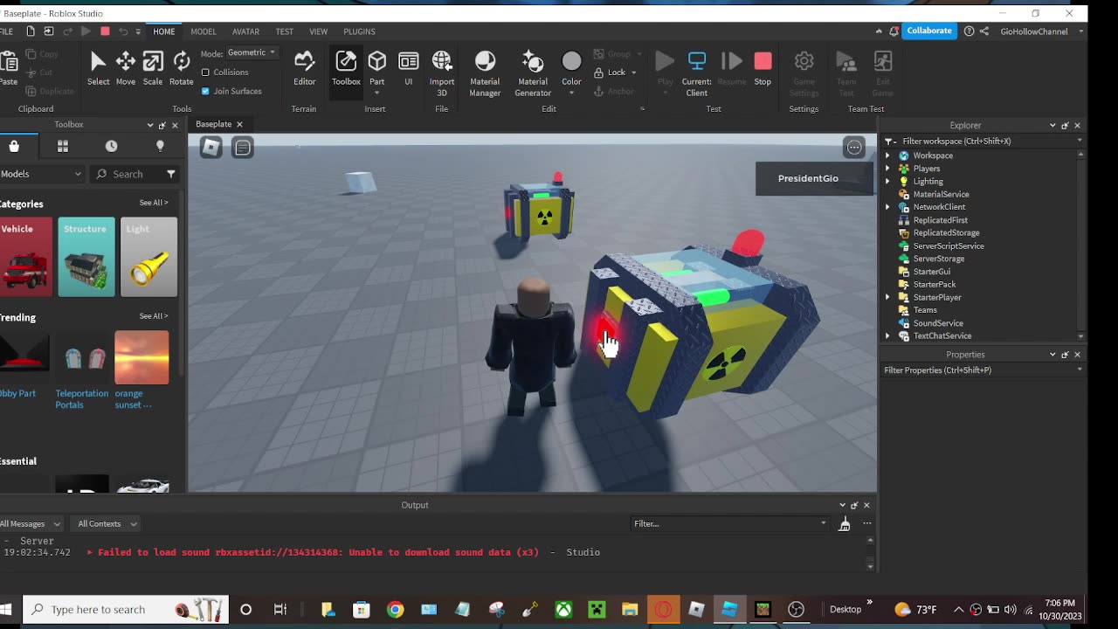The image size is (1118, 629).
Task: Open the GioHollowChannel account dropdown
Action: 1042,31
